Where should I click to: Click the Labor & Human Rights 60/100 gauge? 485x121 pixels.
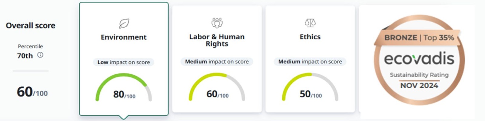(217, 88)
